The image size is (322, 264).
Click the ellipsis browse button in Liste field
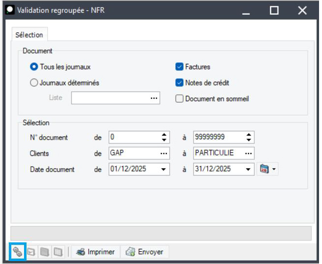coord(155,98)
